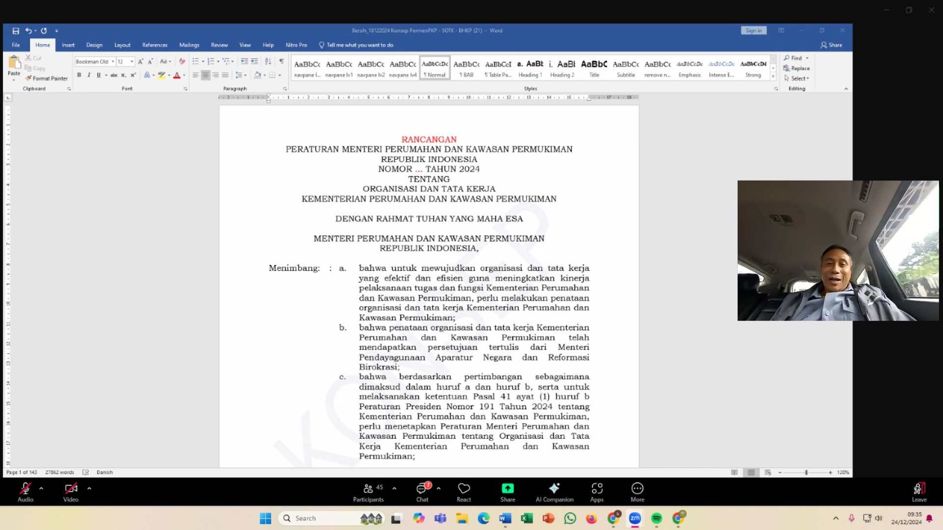Click Web Layout view icon in status bar
Screen dimensions: 943x530
pos(768,472)
